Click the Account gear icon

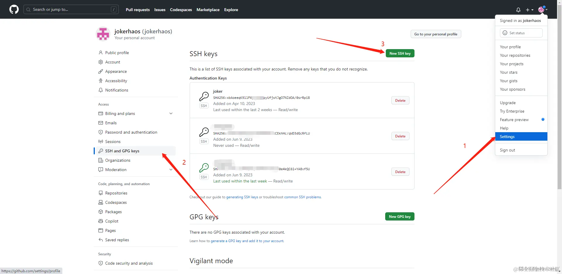coord(101,62)
